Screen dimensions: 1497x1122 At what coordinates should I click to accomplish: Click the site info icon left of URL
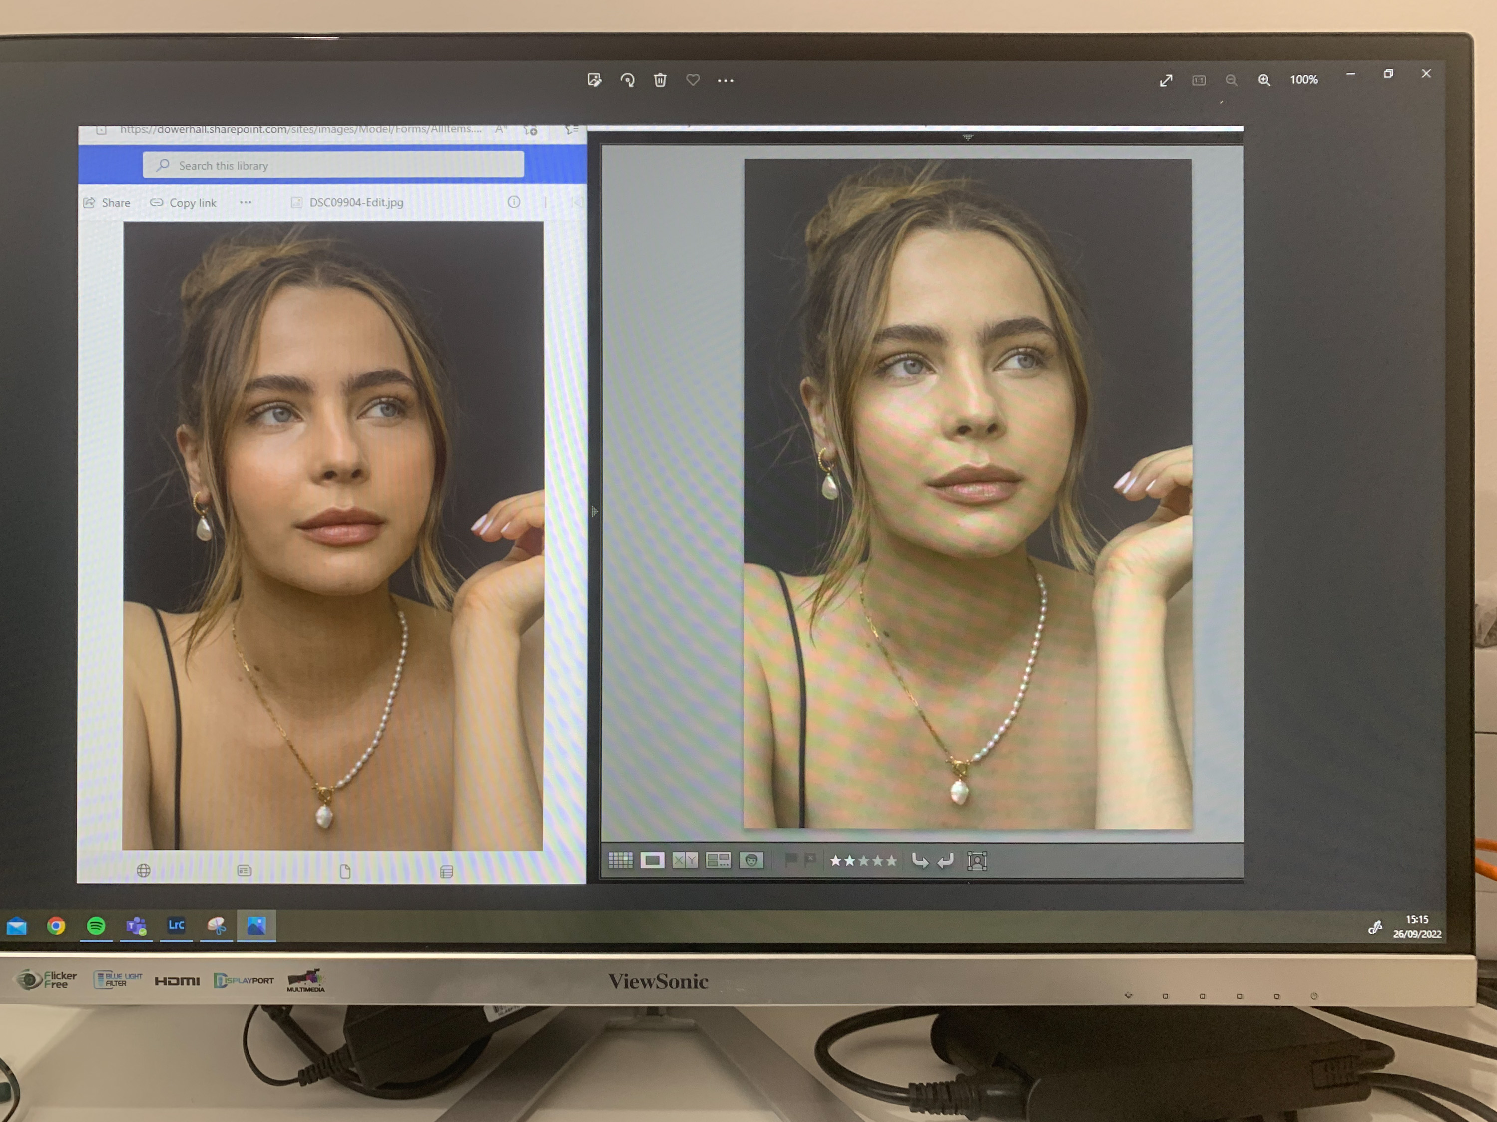coord(101,129)
